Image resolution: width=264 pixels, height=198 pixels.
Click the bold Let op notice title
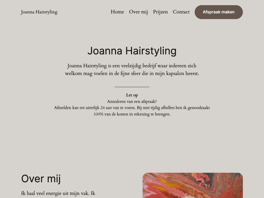[x=132, y=95]
